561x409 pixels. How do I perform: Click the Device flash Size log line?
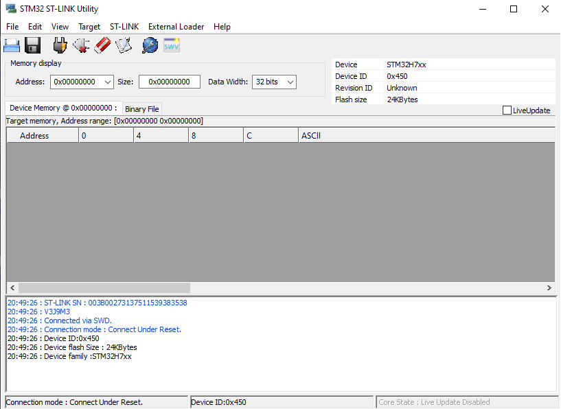click(72, 347)
